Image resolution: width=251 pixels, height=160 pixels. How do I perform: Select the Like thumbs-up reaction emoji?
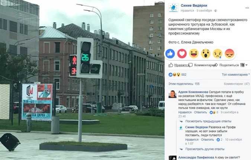point(170,54)
